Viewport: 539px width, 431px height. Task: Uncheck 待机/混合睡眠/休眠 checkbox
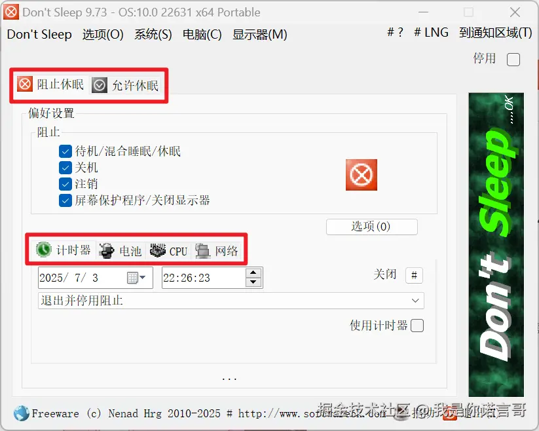65,151
